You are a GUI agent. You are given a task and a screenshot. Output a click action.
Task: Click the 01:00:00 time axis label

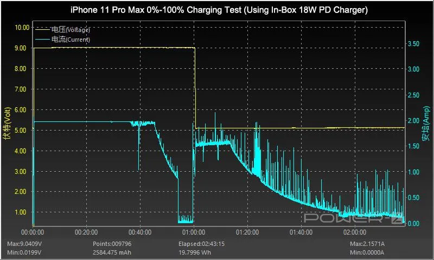coord(194,232)
